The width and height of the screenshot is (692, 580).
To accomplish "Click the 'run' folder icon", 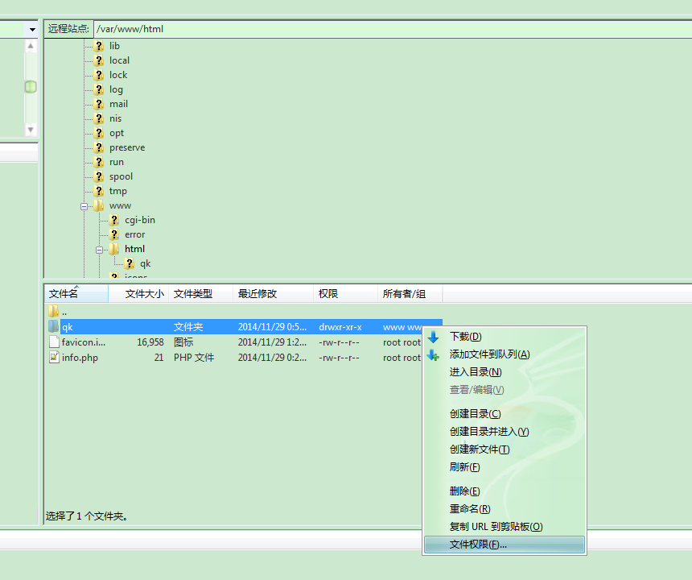I will [99, 162].
